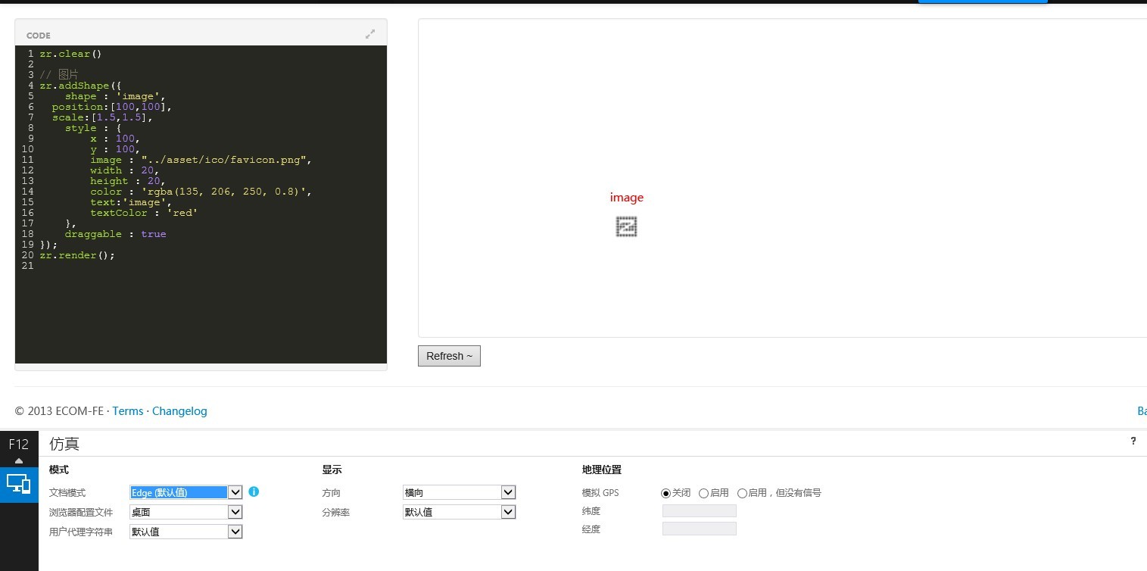Expand the CODE editor panel
The width and height of the screenshot is (1147, 571).
[370, 34]
